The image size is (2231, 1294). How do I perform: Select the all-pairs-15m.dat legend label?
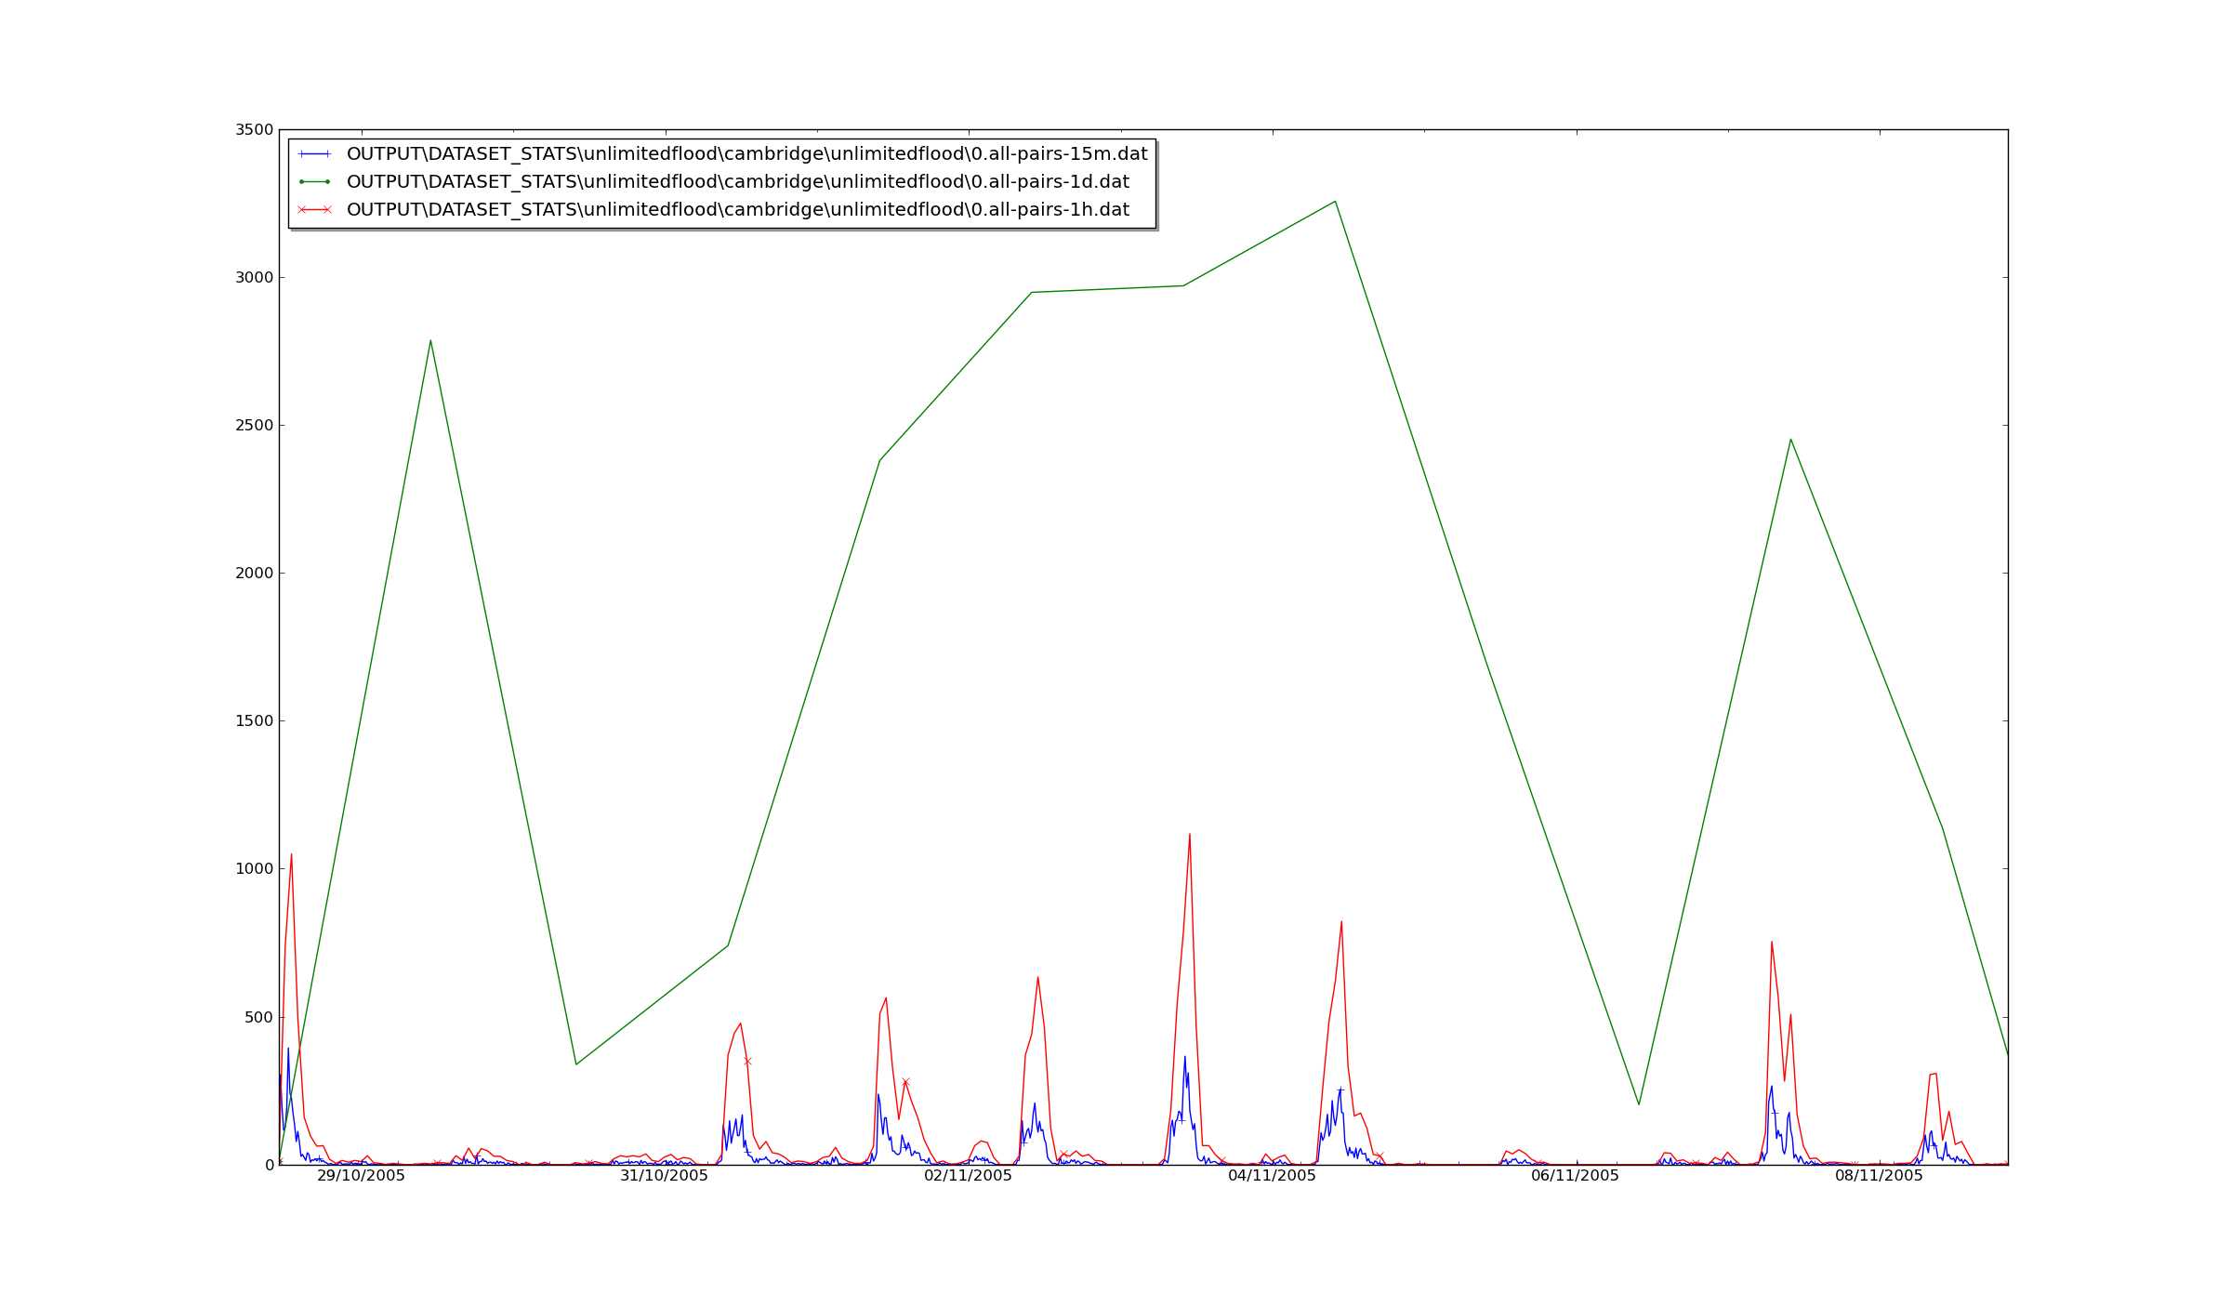(x=746, y=154)
